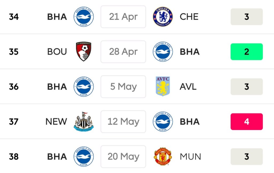Screen dimensions: 274x173
Task: Click the 5 May date box
Action: pyautogui.click(x=123, y=87)
